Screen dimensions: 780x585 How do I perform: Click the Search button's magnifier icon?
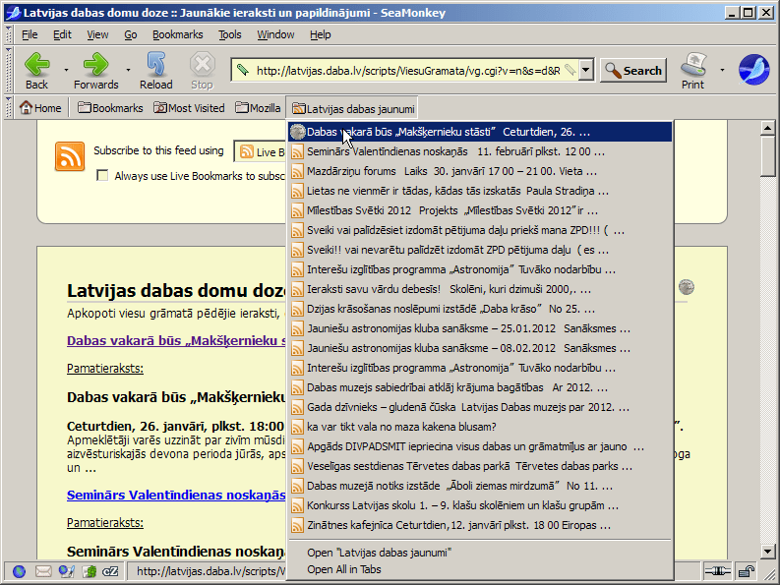[614, 71]
